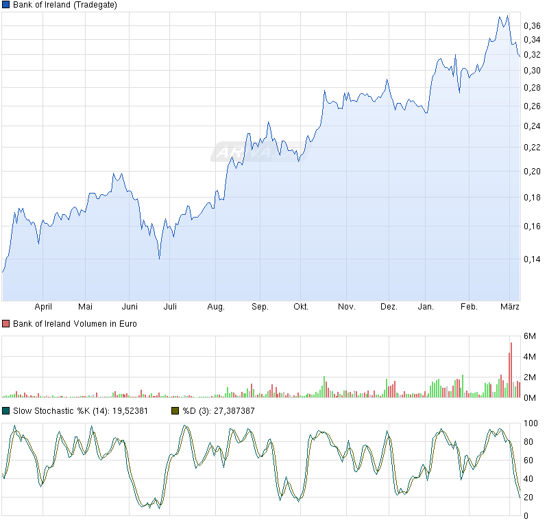Click the tallest red volume bar in März
The width and height of the screenshot is (560, 525).
point(511,370)
